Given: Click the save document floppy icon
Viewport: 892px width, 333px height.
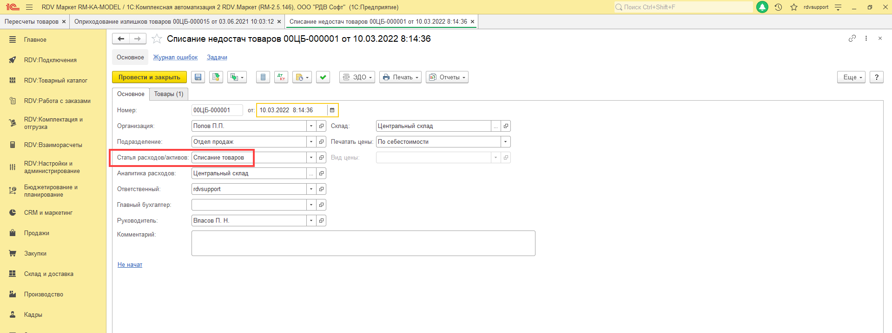Looking at the screenshot, I should [198, 77].
